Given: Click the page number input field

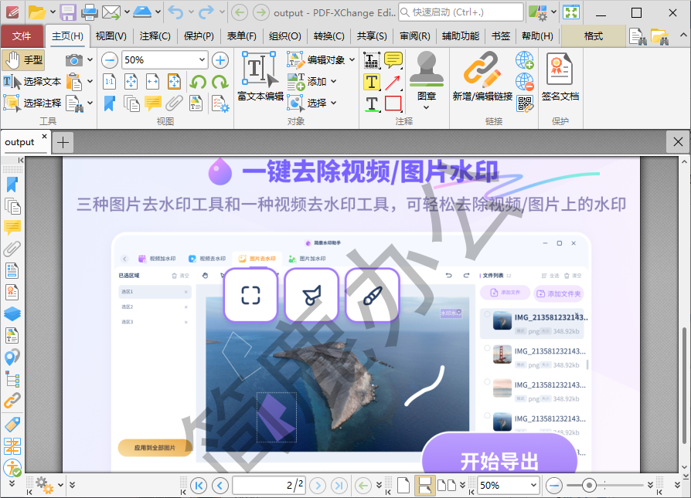Looking at the screenshot, I should tap(268, 485).
